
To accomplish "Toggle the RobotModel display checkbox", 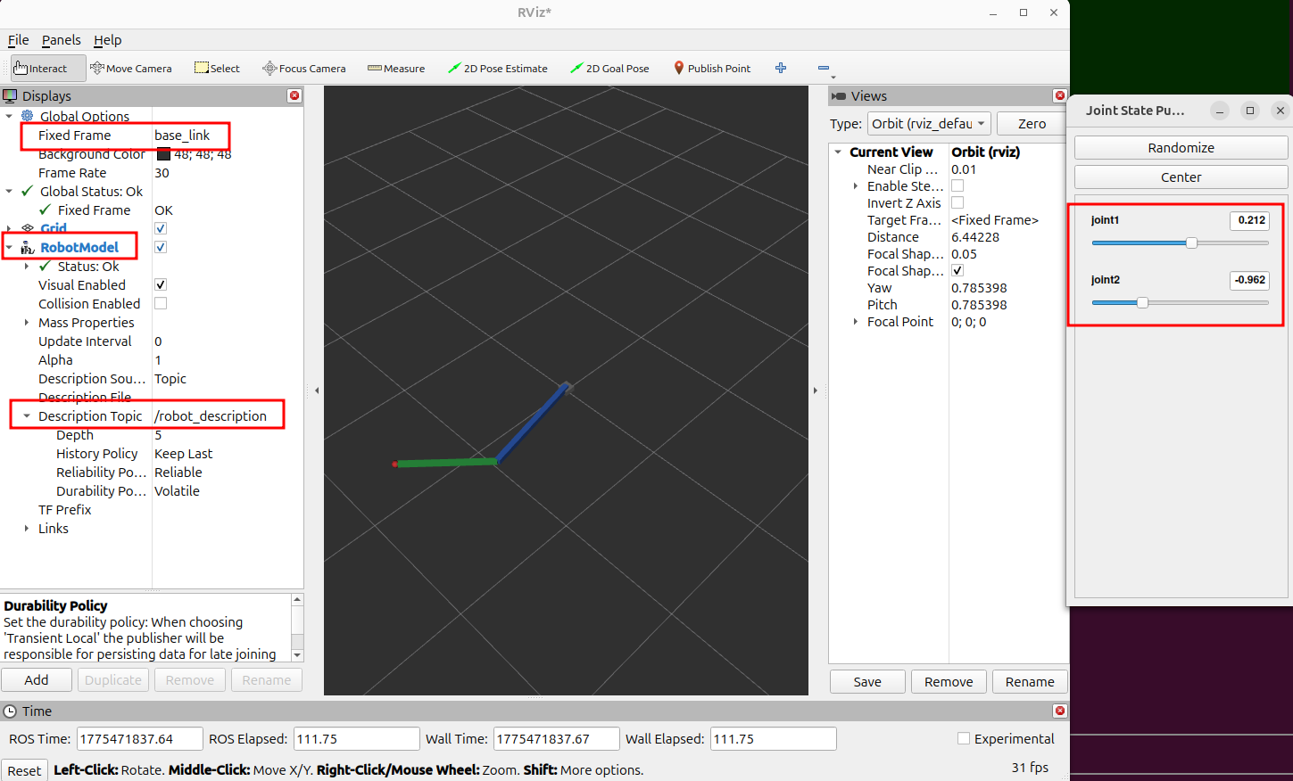I will click(x=161, y=247).
